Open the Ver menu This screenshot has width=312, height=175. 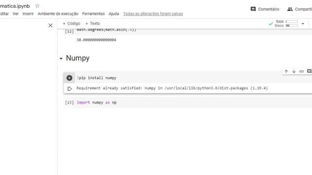point(16,14)
